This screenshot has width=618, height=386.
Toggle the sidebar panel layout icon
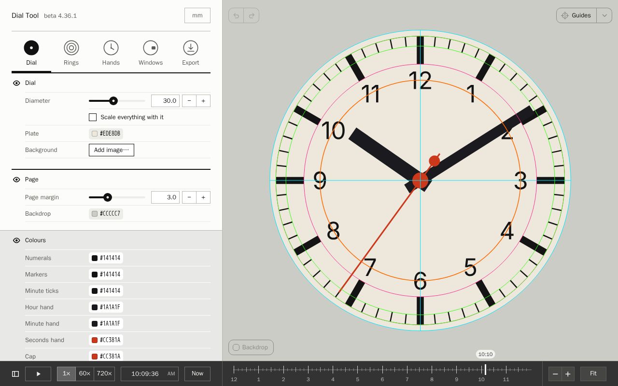(15, 374)
